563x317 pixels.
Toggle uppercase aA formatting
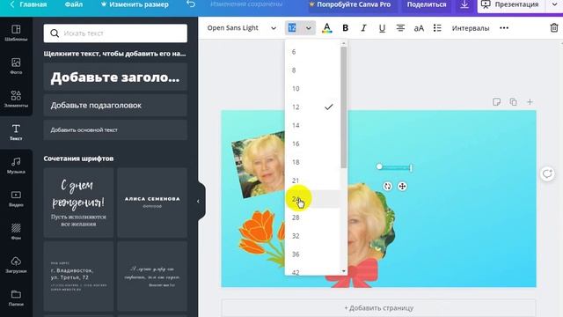pos(419,28)
